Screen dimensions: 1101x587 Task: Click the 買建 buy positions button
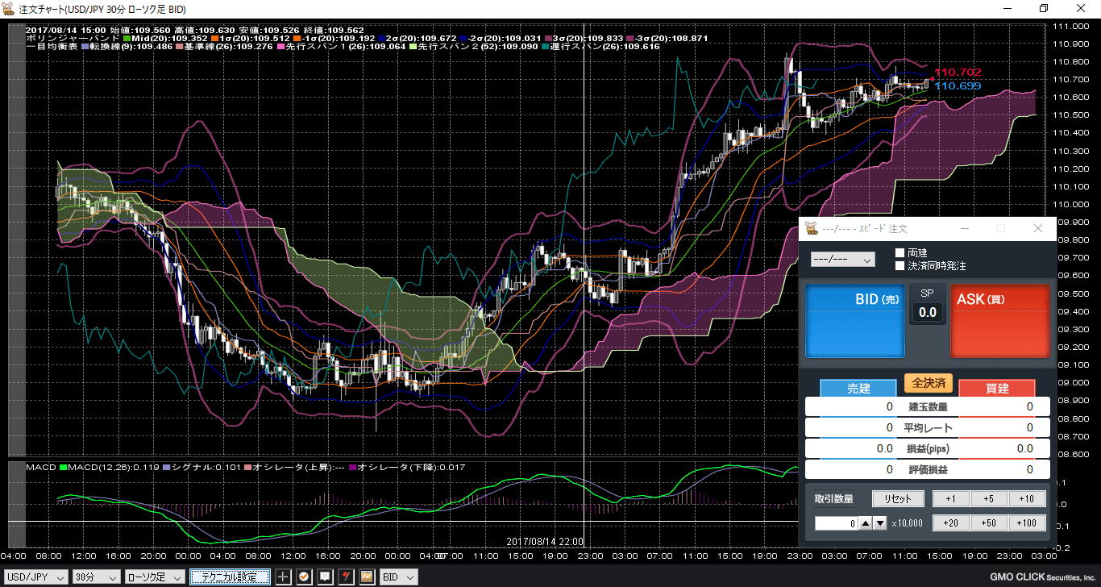click(997, 388)
